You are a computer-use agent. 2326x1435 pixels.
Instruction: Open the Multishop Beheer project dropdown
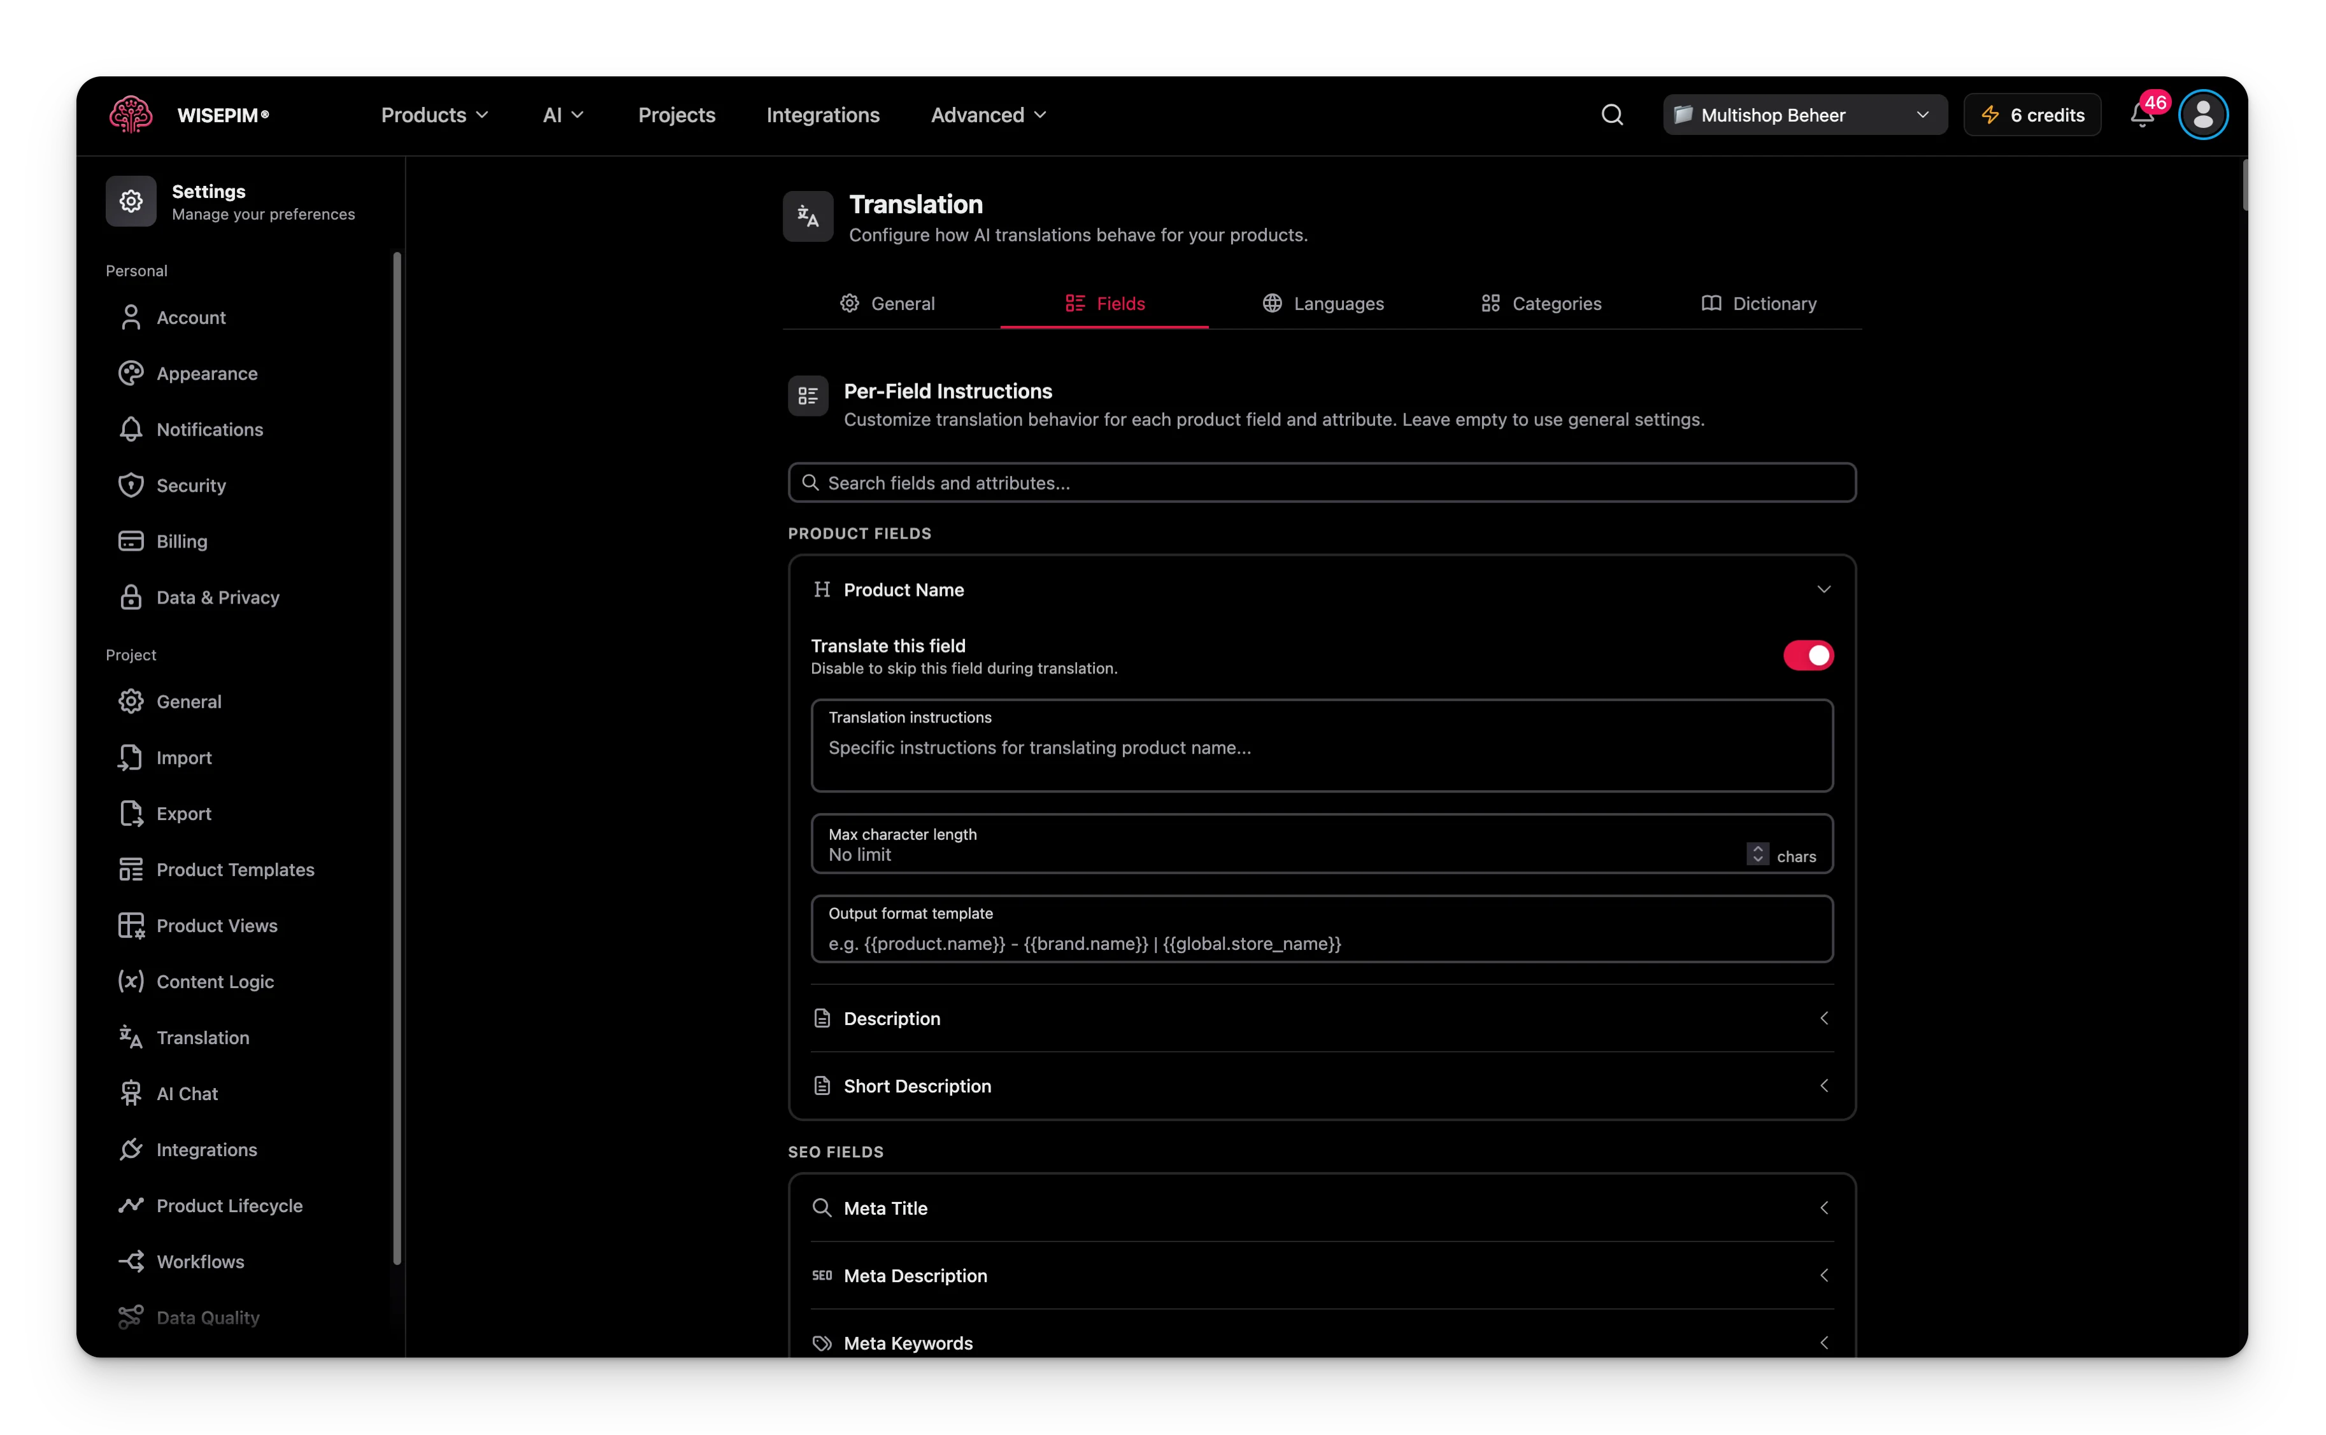1804,115
